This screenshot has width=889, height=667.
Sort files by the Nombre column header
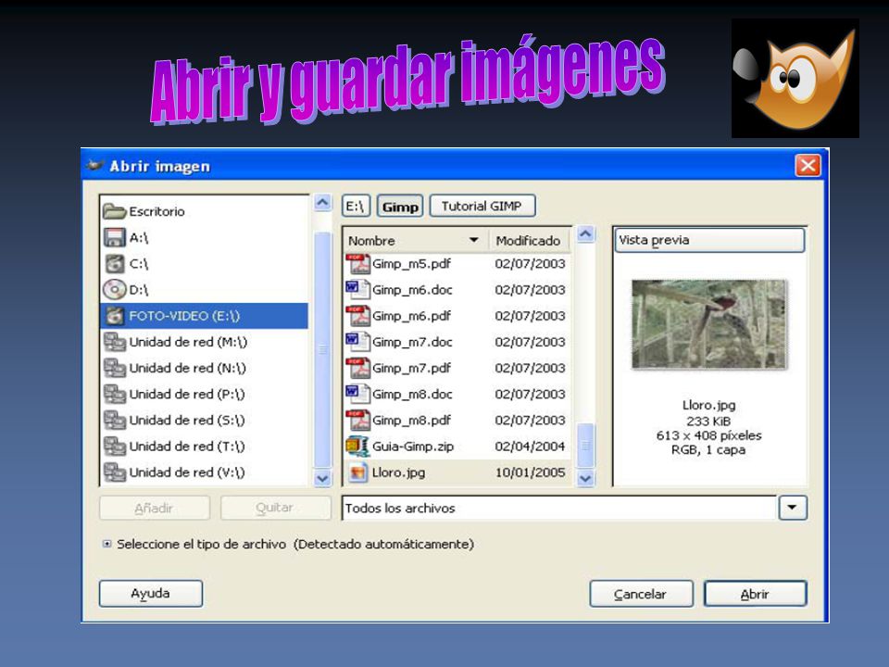point(416,241)
